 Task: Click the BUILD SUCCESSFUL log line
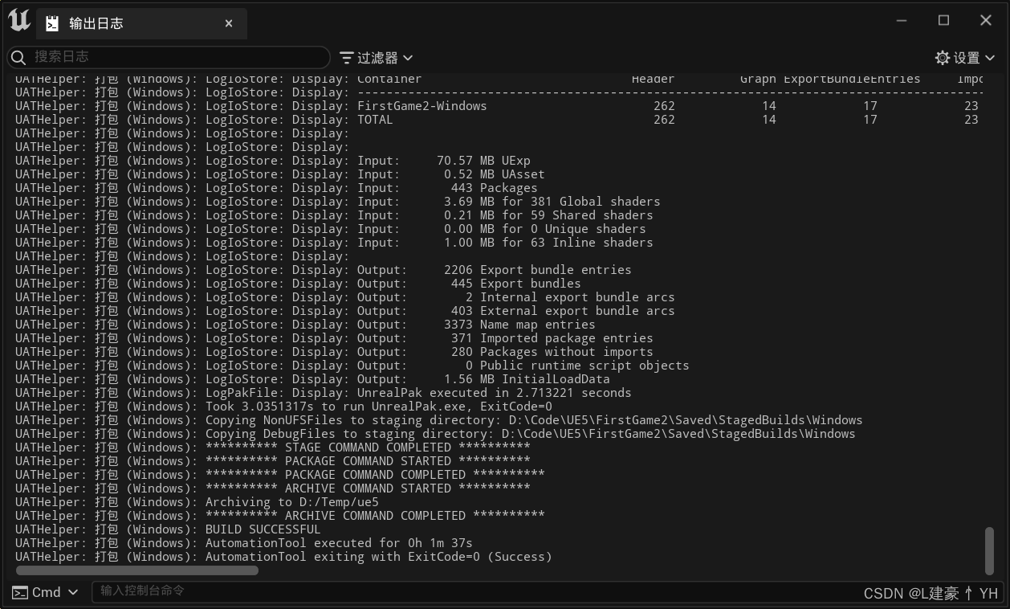point(168,529)
